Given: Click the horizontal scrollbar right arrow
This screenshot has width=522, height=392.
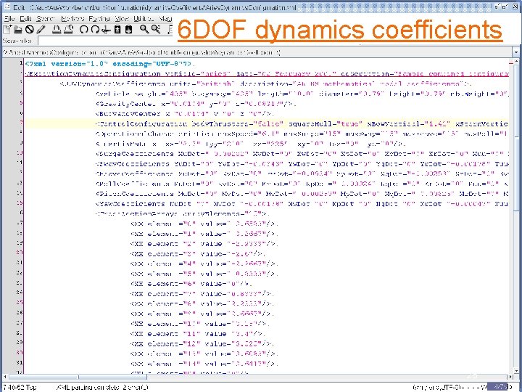Looking at the screenshot, I should point(510,377).
